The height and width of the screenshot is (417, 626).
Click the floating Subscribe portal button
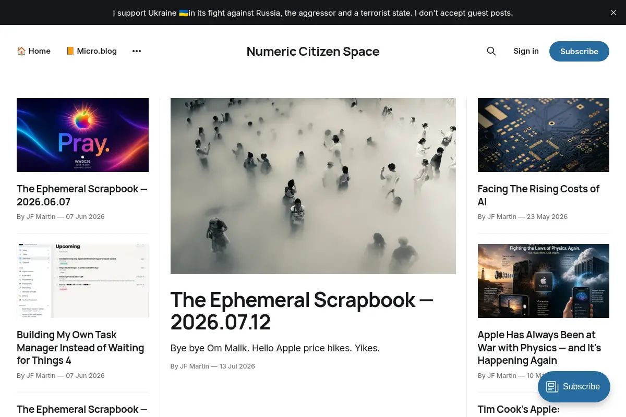(574, 387)
